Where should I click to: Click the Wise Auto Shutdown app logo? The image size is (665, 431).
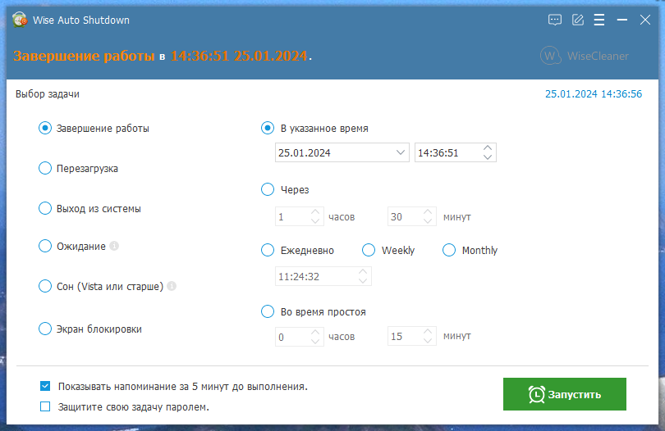pos(20,20)
